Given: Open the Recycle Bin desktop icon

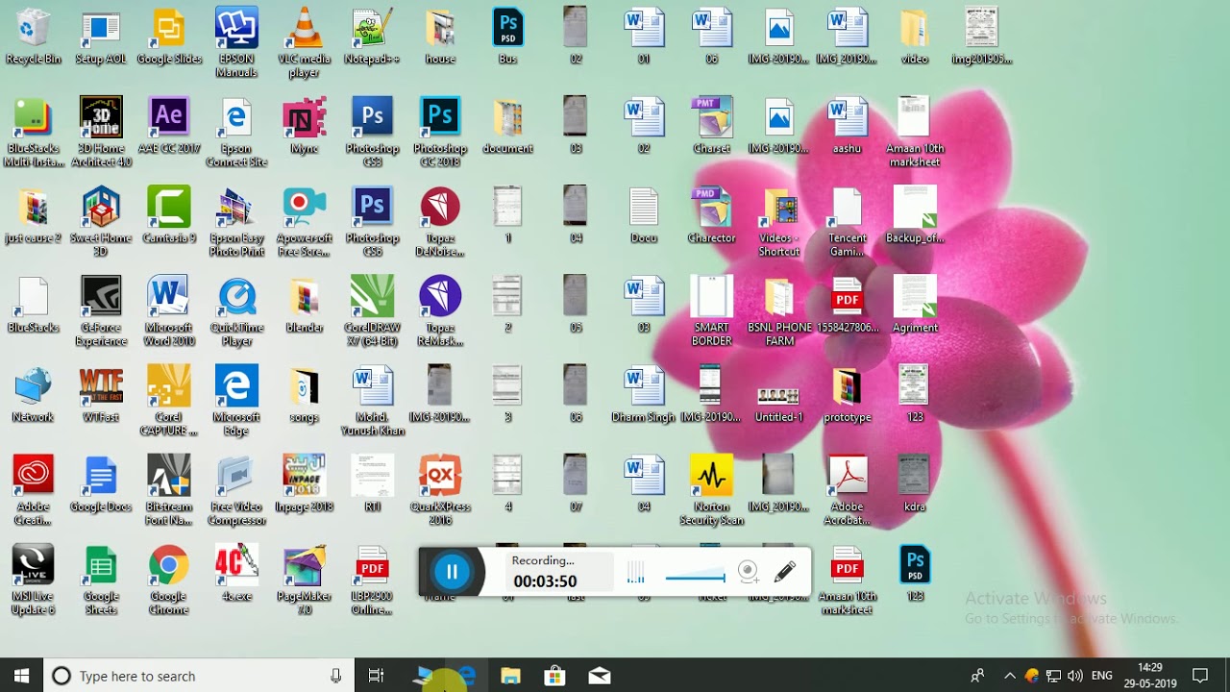Looking at the screenshot, I should tap(33, 37).
